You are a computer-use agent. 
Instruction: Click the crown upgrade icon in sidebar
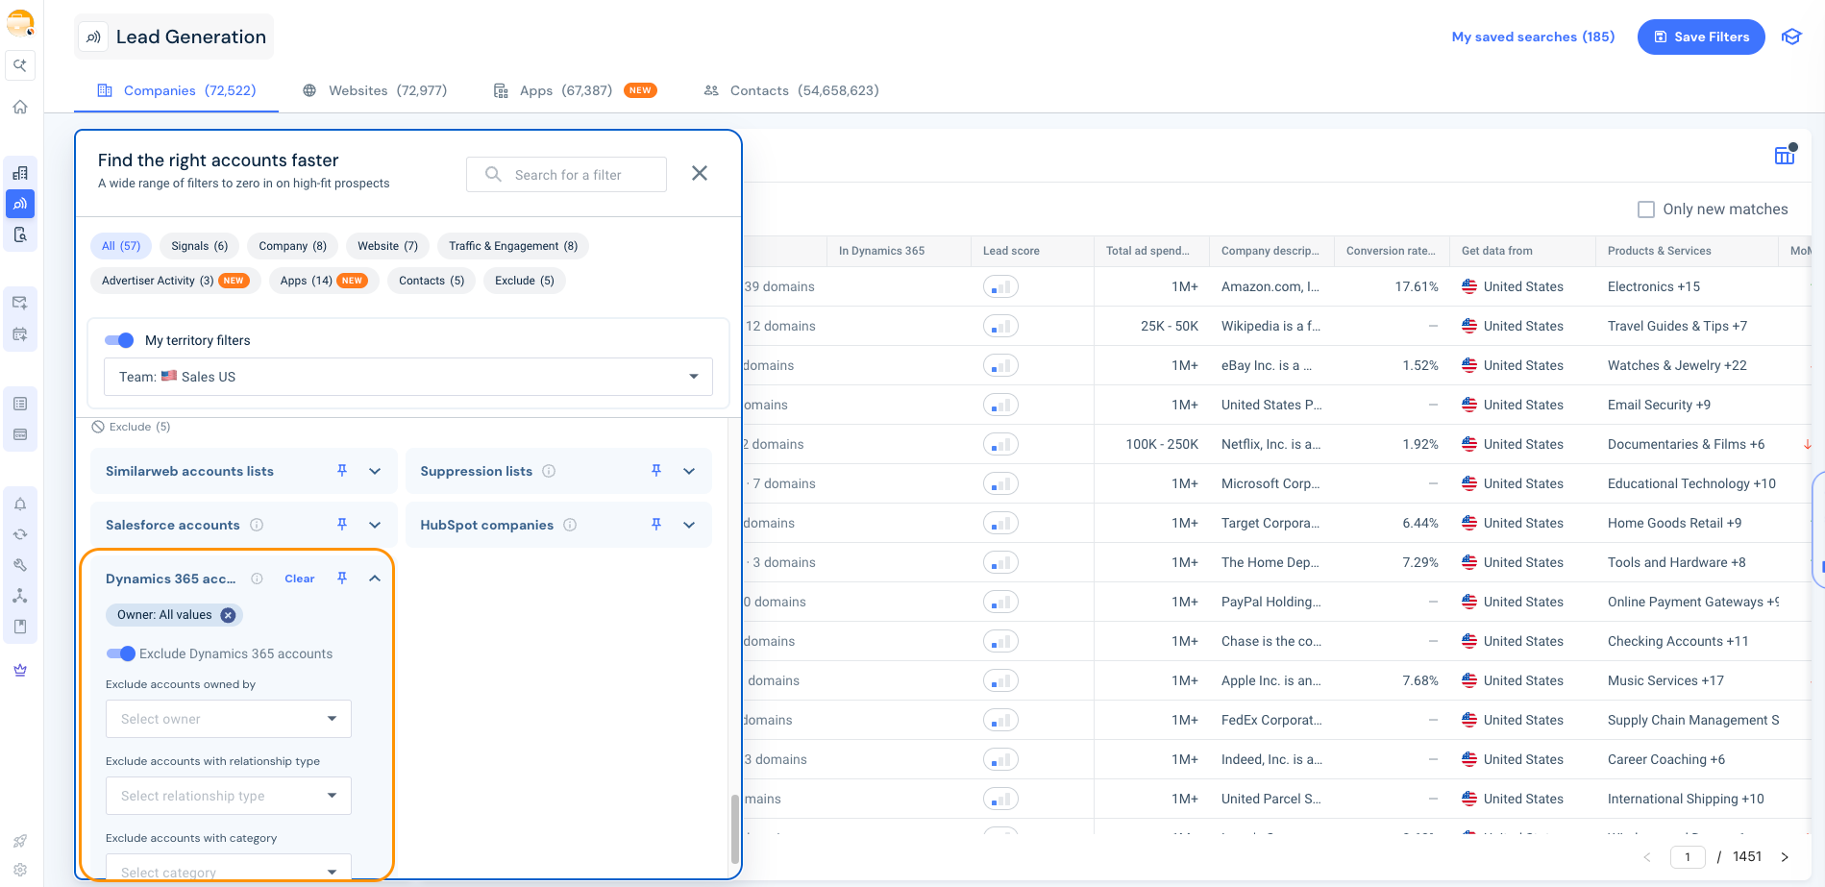click(20, 670)
